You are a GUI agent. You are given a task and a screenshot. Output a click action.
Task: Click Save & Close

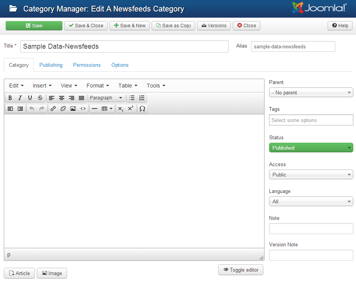pos(86,26)
